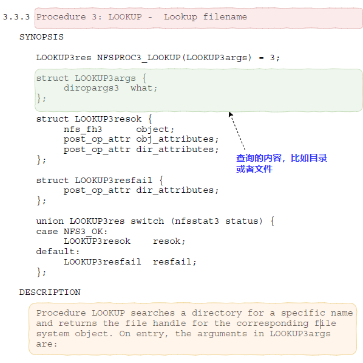Image resolution: width=363 pixels, height=363 pixels.
Task: Select the green LOOKUP3args struct box
Action: (198, 90)
